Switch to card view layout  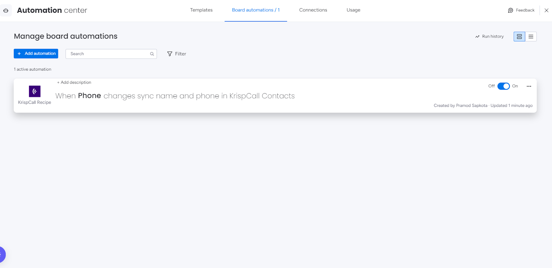point(519,37)
